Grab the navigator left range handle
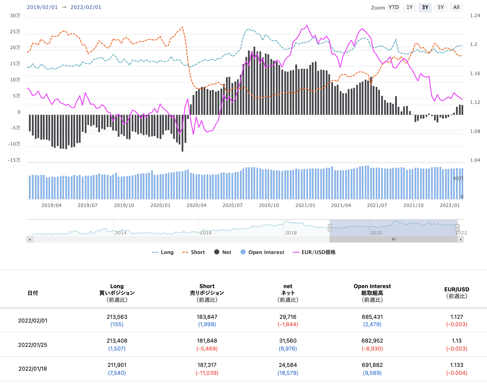The width and height of the screenshot is (487, 387). tap(330, 228)
